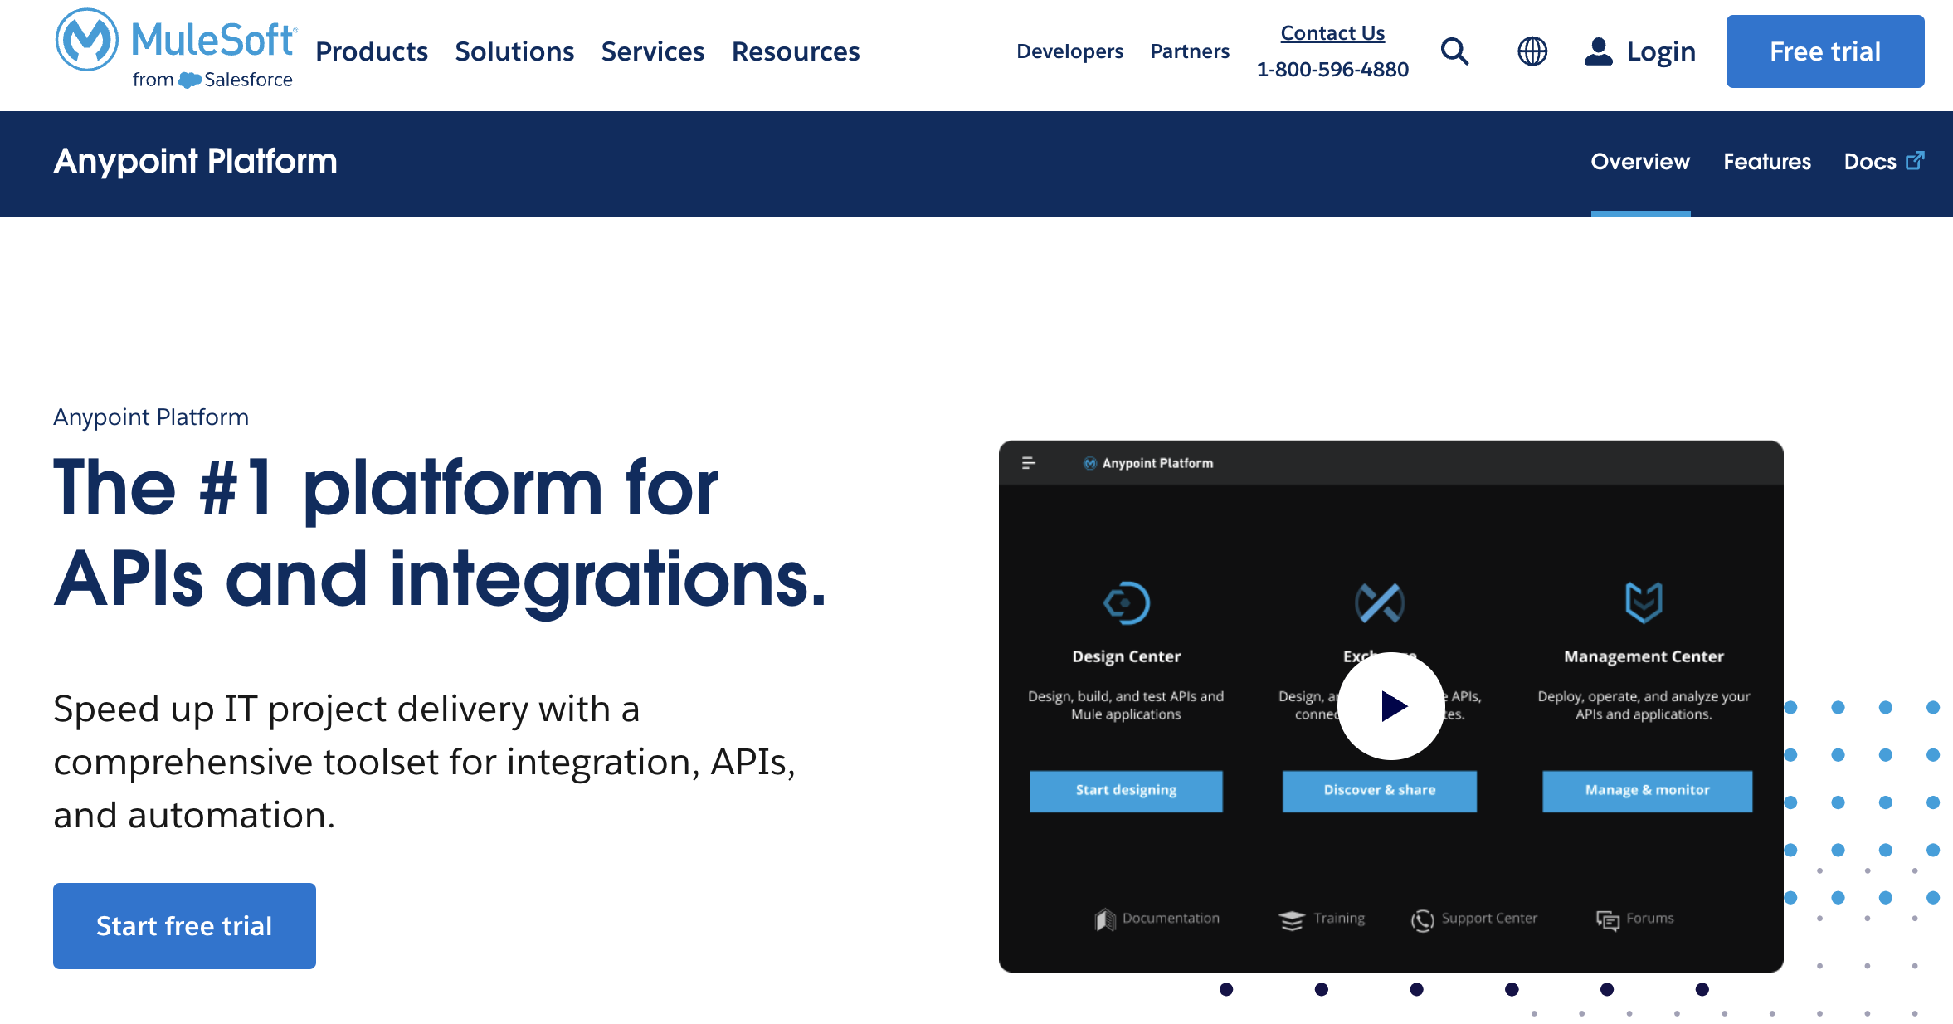Click the user account icon

[1600, 51]
